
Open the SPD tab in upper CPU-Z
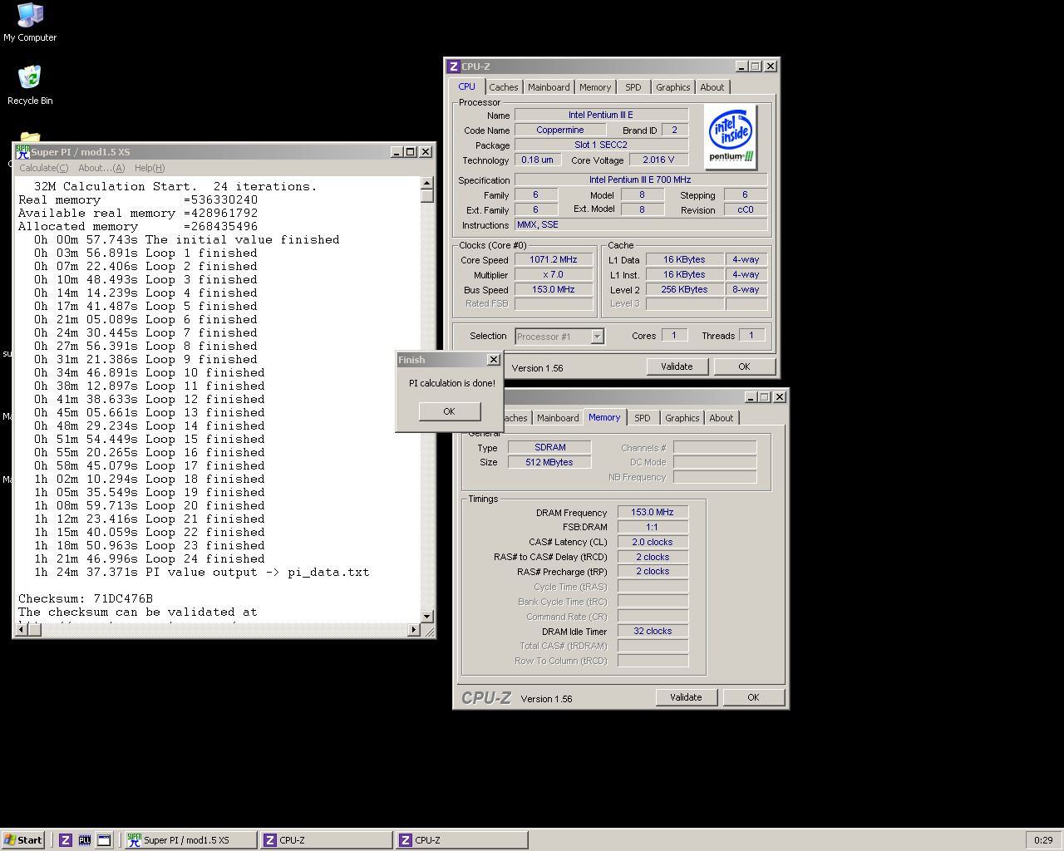tap(633, 87)
